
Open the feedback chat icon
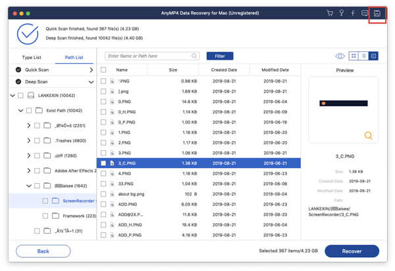(365, 13)
